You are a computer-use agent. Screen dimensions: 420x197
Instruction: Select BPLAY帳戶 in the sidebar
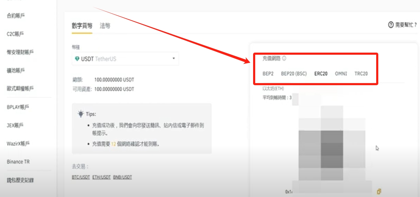[x=18, y=107]
